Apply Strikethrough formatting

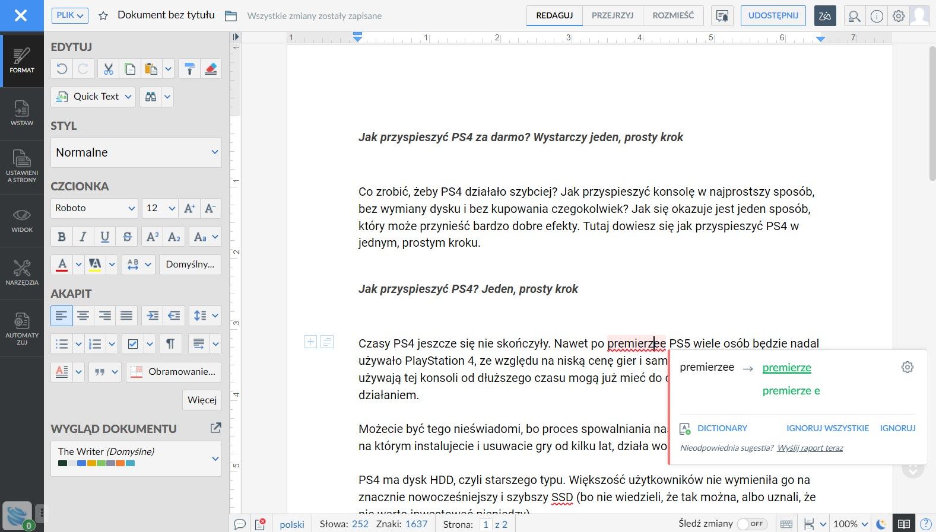pos(127,237)
